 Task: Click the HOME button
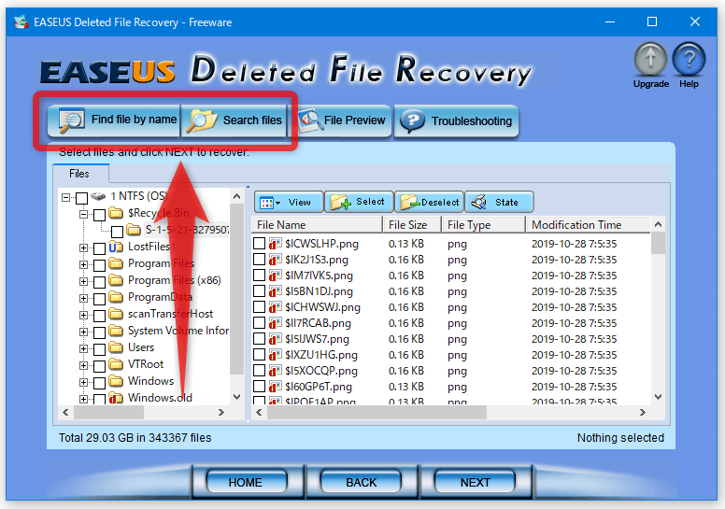(x=247, y=482)
